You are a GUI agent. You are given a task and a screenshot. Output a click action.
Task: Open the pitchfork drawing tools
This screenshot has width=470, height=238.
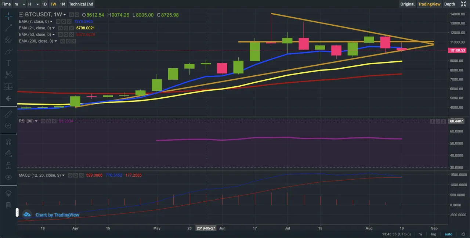click(x=8, y=40)
